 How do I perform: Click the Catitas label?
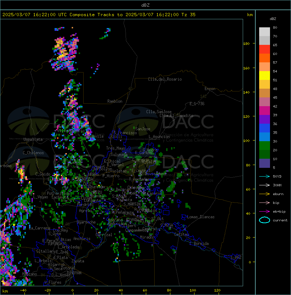click(x=182, y=234)
